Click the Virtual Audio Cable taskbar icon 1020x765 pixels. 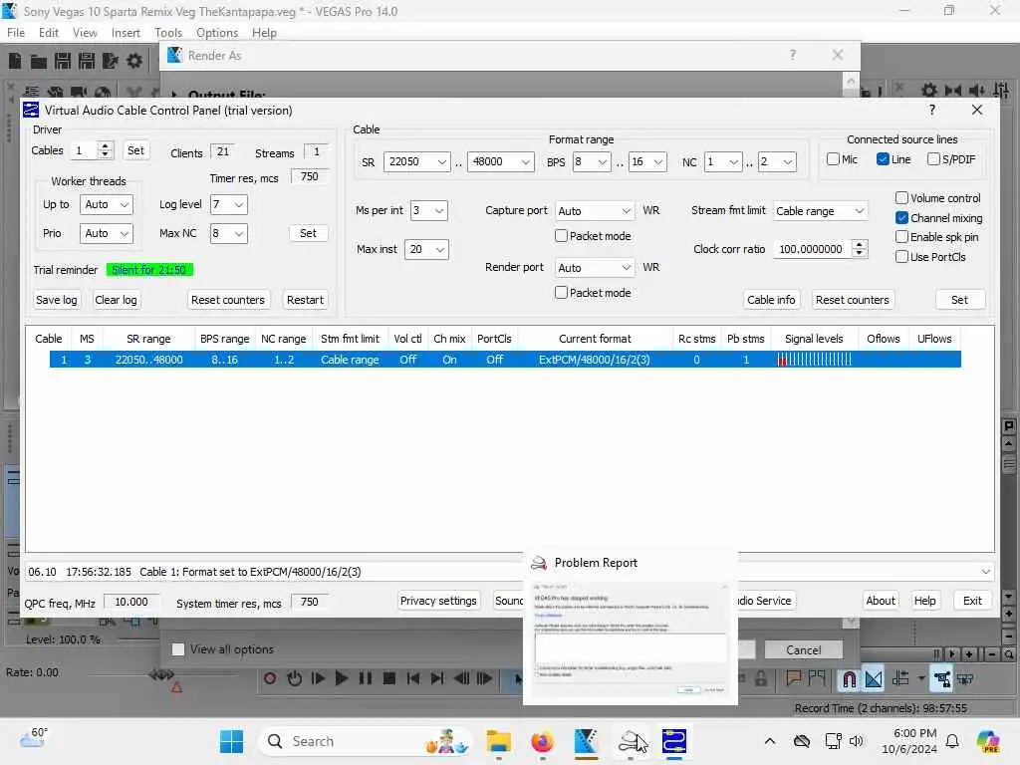(674, 741)
